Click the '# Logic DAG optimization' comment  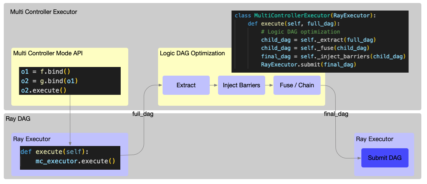(300, 32)
